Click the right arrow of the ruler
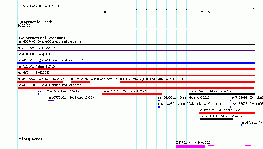 click(x=254, y=9)
